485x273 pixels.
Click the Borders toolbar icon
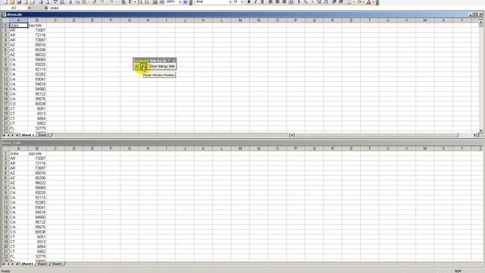349,2
